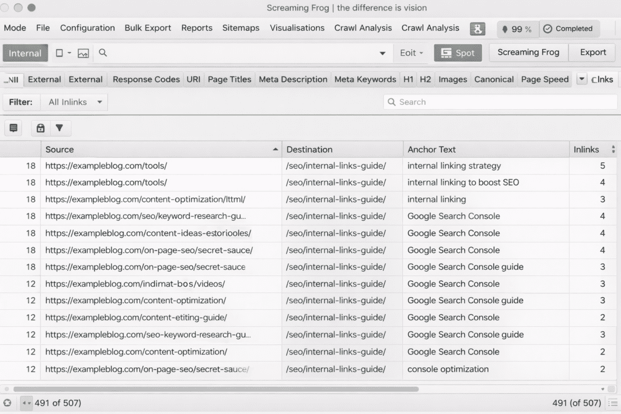Expand the URL bar dropdown arrow

coord(383,53)
